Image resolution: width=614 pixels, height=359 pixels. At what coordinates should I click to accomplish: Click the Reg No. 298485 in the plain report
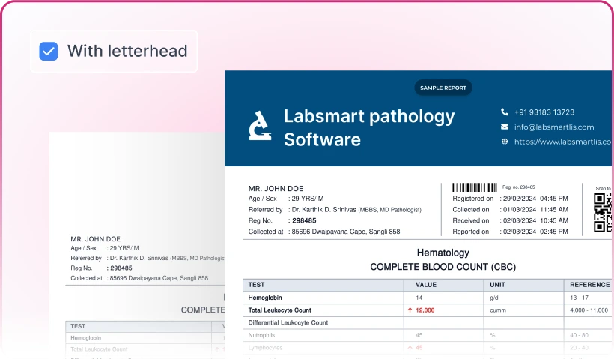[121, 268]
